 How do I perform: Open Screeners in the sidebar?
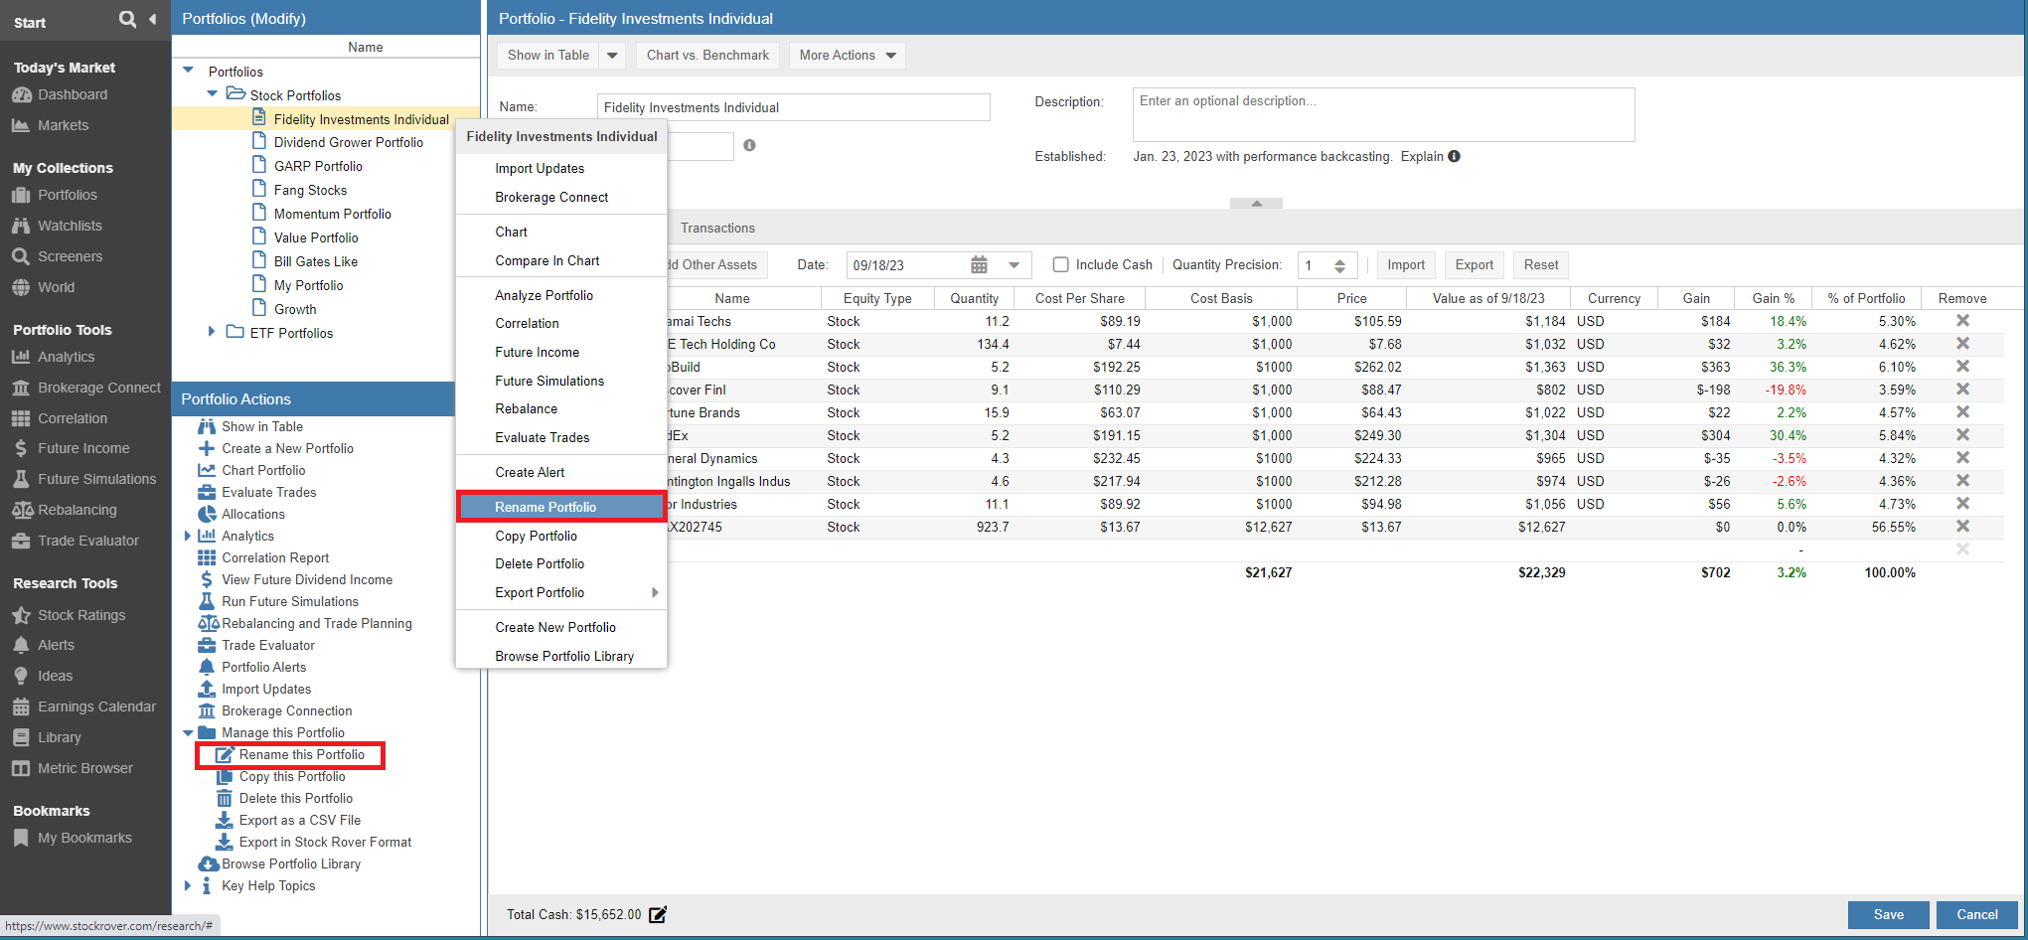point(70,256)
